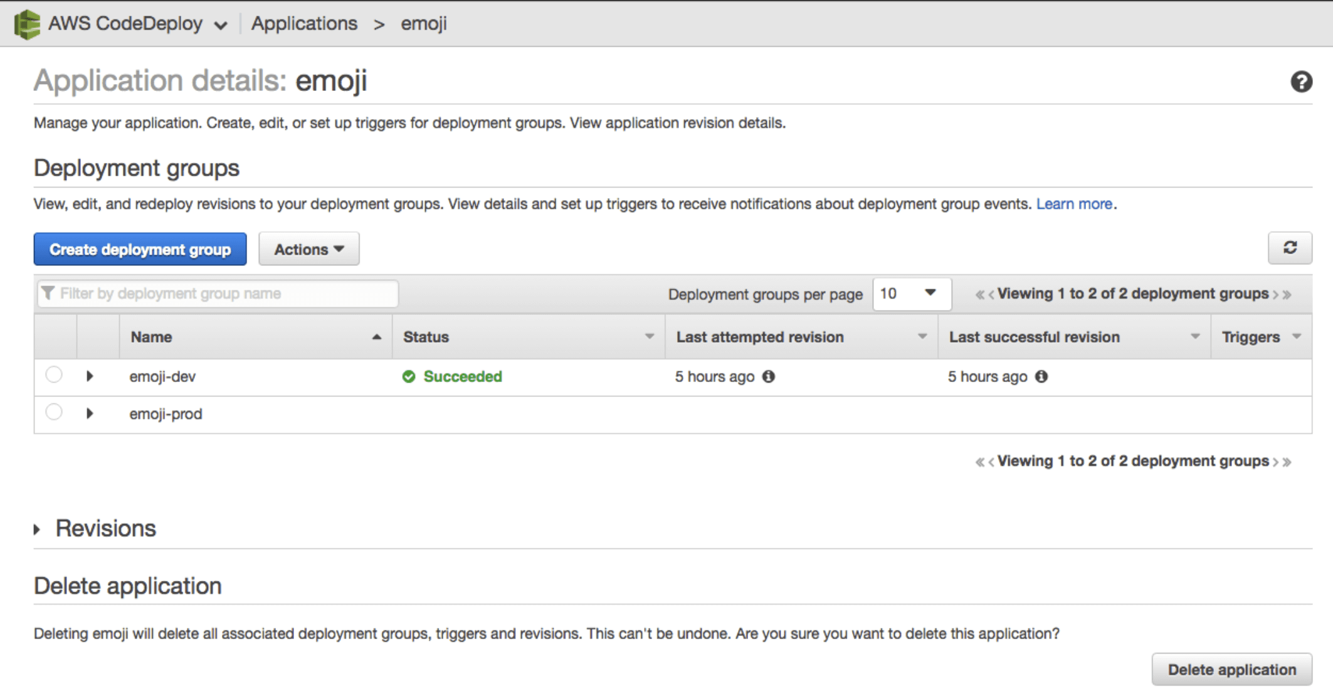Select the emoji-dev radio button
Image resolution: width=1333 pixels, height=695 pixels.
(54, 375)
